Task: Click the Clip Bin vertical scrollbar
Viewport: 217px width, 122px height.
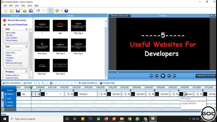Action: pos(106,49)
